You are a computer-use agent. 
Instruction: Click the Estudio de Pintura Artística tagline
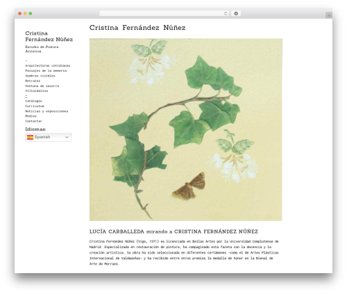pyautogui.click(x=42, y=49)
